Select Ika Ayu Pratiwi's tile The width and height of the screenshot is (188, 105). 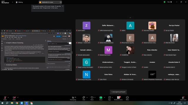pos(174,25)
